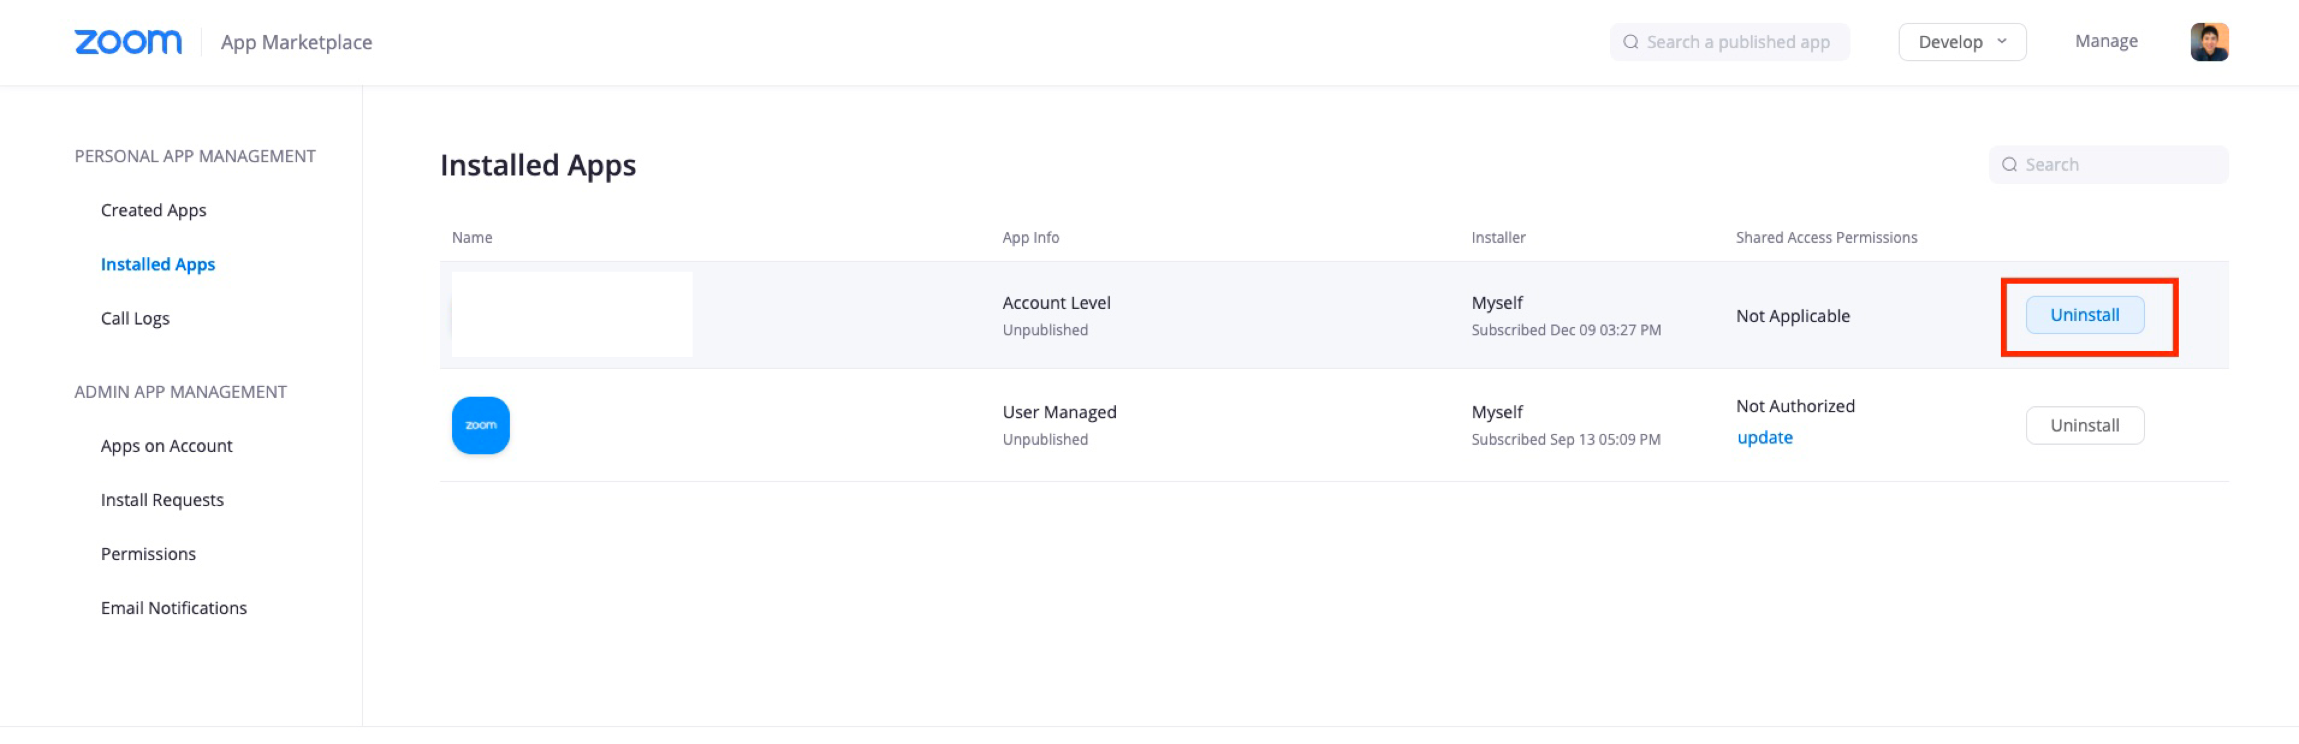Open Email Notifications settings
The width and height of the screenshot is (2299, 744).
(x=174, y=608)
